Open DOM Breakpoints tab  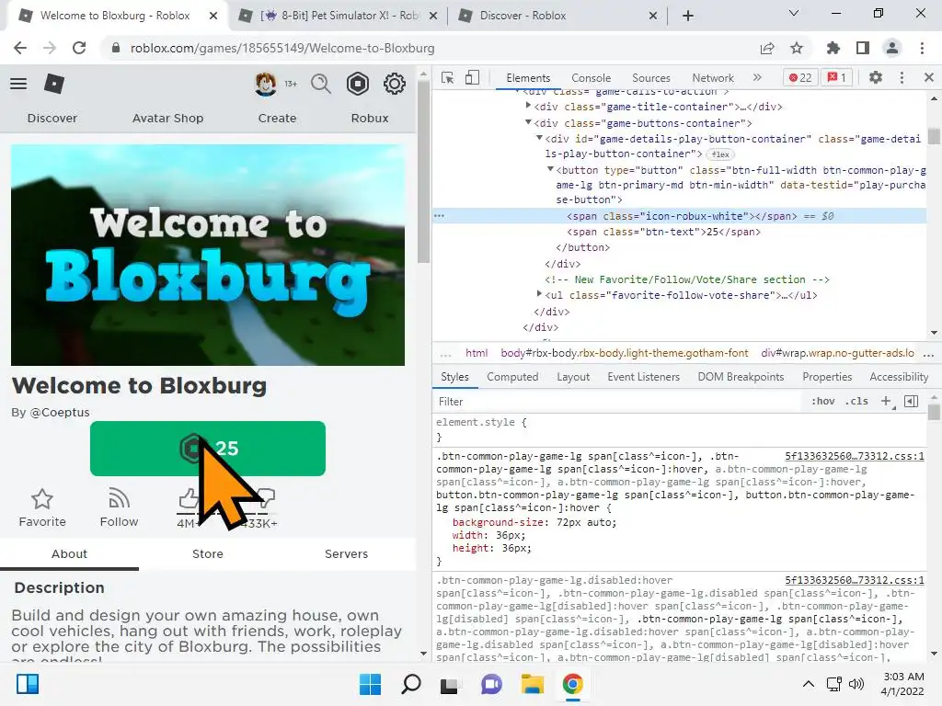[x=741, y=377]
